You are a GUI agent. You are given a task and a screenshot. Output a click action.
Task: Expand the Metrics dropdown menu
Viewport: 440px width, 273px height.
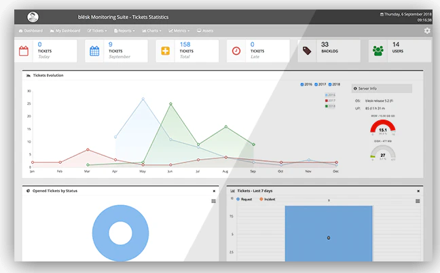click(179, 31)
